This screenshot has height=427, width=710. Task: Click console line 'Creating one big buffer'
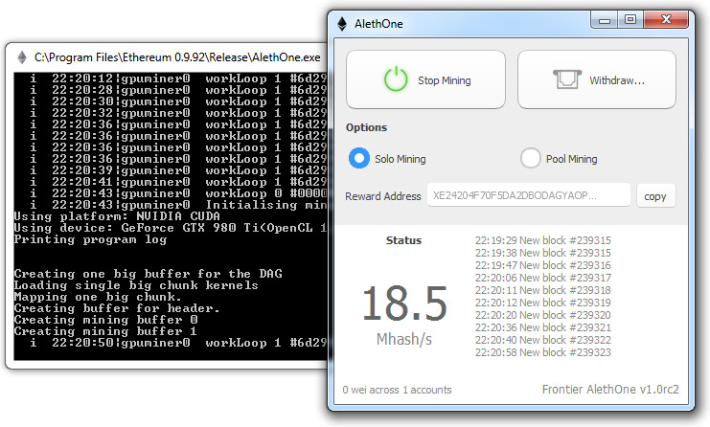pyautogui.click(x=149, y=274)
